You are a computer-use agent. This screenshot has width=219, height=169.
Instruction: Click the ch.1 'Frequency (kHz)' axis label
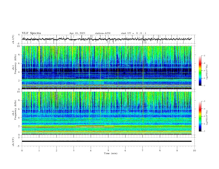15,64
